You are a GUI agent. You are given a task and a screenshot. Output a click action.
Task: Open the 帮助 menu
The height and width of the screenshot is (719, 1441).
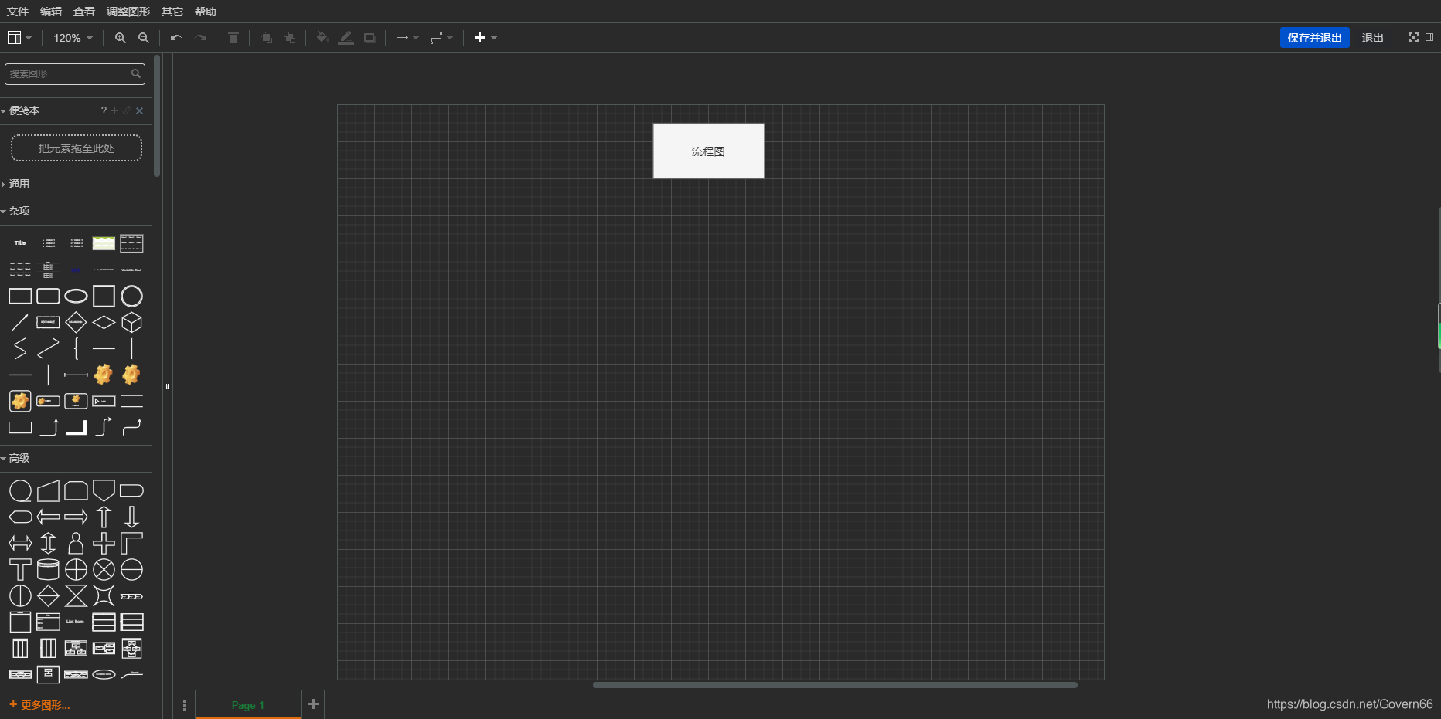click(206, 12)
